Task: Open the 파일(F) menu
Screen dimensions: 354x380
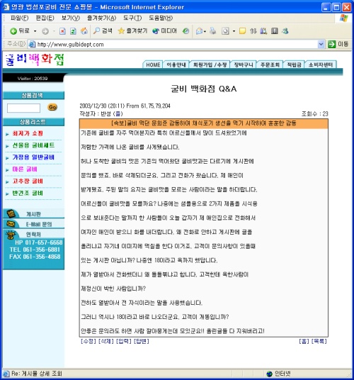Action: pyautogui.click(x=20, y=18)
